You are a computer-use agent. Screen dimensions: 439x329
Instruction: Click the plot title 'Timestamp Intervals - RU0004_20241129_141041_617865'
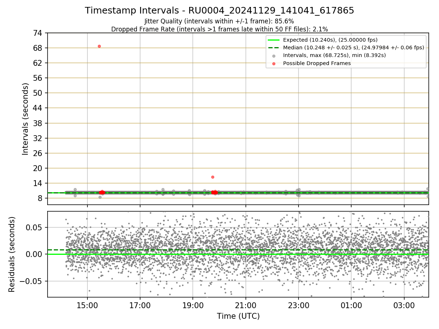pyautogui.click(x=219, y=11)
